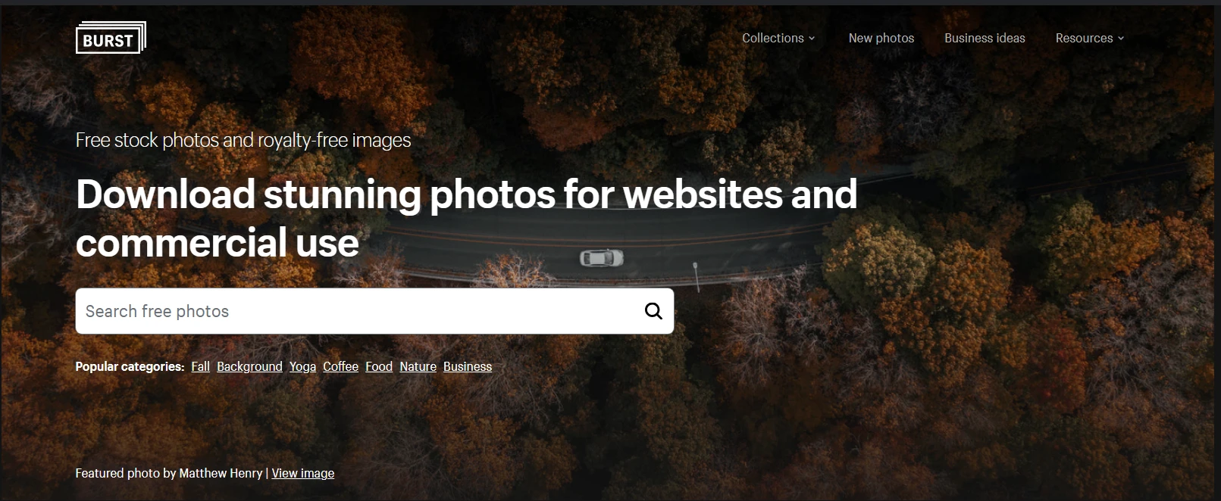The width and height of the screenshot is (1221, 501).
Task: Click 'Featured photo by Matthew Henry' text
Action: 169,473
